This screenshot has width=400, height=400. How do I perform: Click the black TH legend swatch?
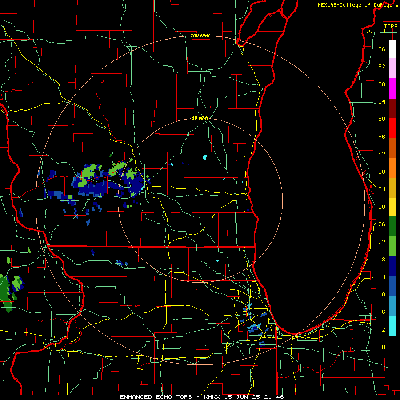click(x=392, y=346)
